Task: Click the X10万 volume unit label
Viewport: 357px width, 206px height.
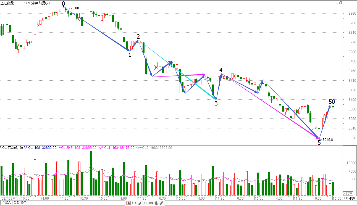Action: pyautogui.click(x=348, y=193)
